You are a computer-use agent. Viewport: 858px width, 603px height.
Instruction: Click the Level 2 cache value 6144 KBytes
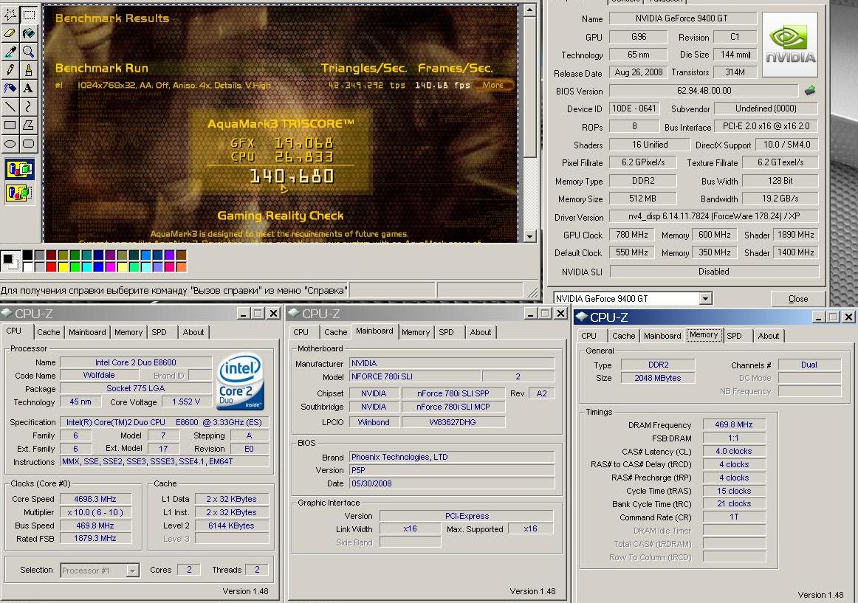click(x=231, y=526)
